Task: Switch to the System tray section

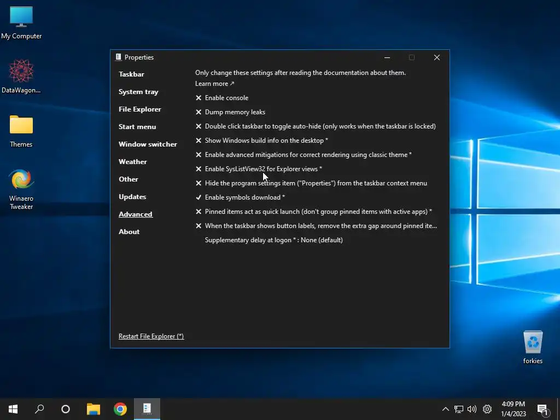Action: tap(138, 92)
